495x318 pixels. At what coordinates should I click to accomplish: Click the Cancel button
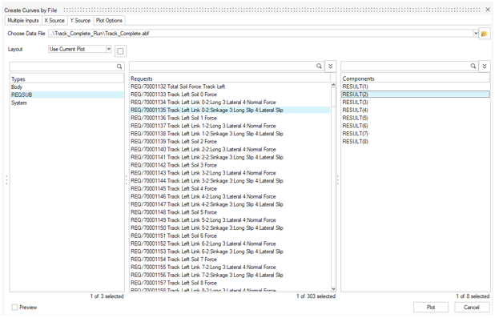click(x=471, y=308)
